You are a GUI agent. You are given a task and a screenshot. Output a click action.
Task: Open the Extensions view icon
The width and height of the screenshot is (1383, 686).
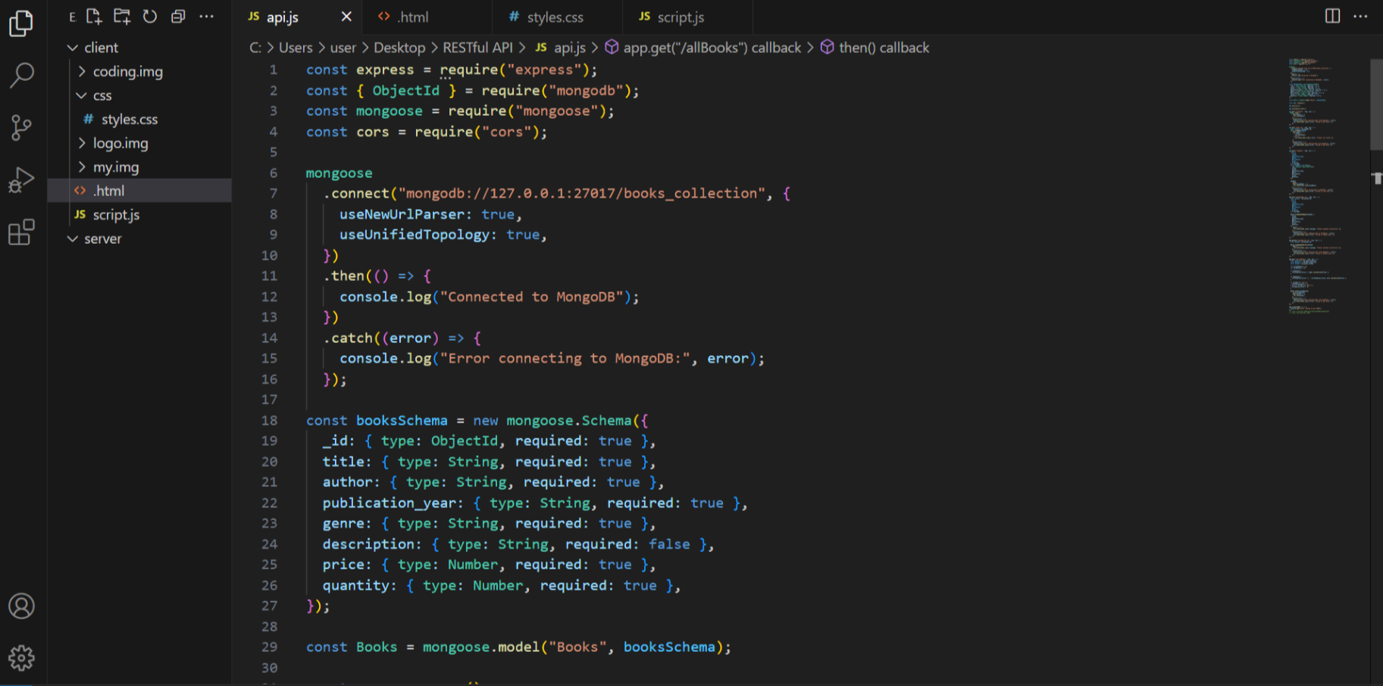tap(21, 232)
